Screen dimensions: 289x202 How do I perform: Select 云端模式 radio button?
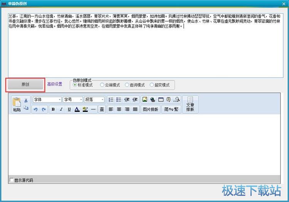tap(102, 85)
